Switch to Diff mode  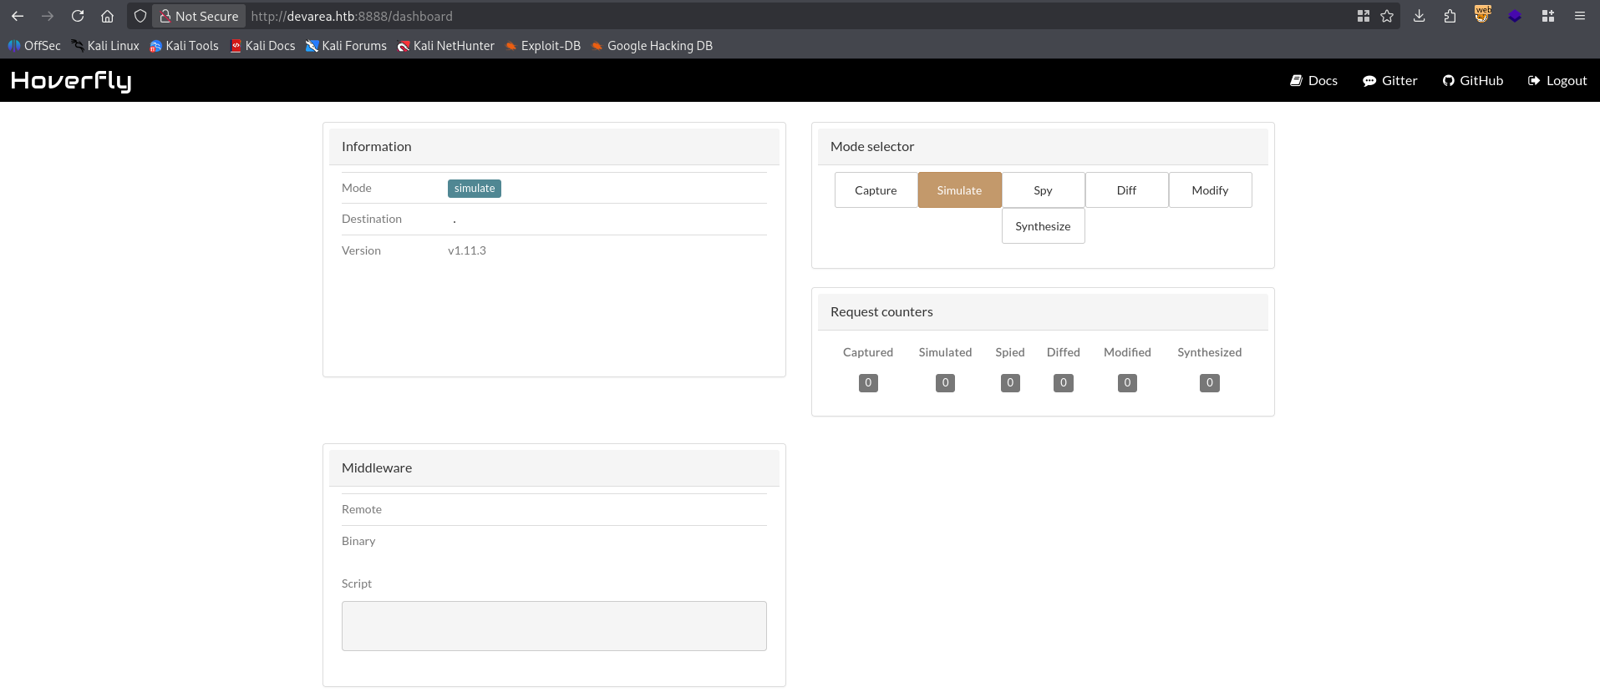tap(1126, 190)
